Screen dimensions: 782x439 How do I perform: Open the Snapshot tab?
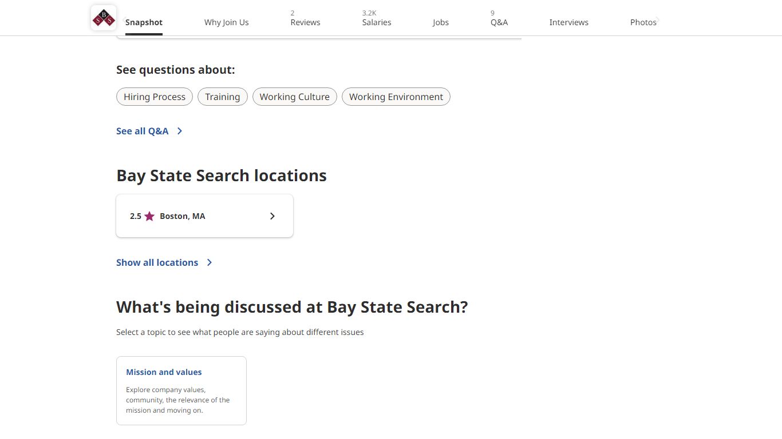pyautogui.click(x=144, y=22)
